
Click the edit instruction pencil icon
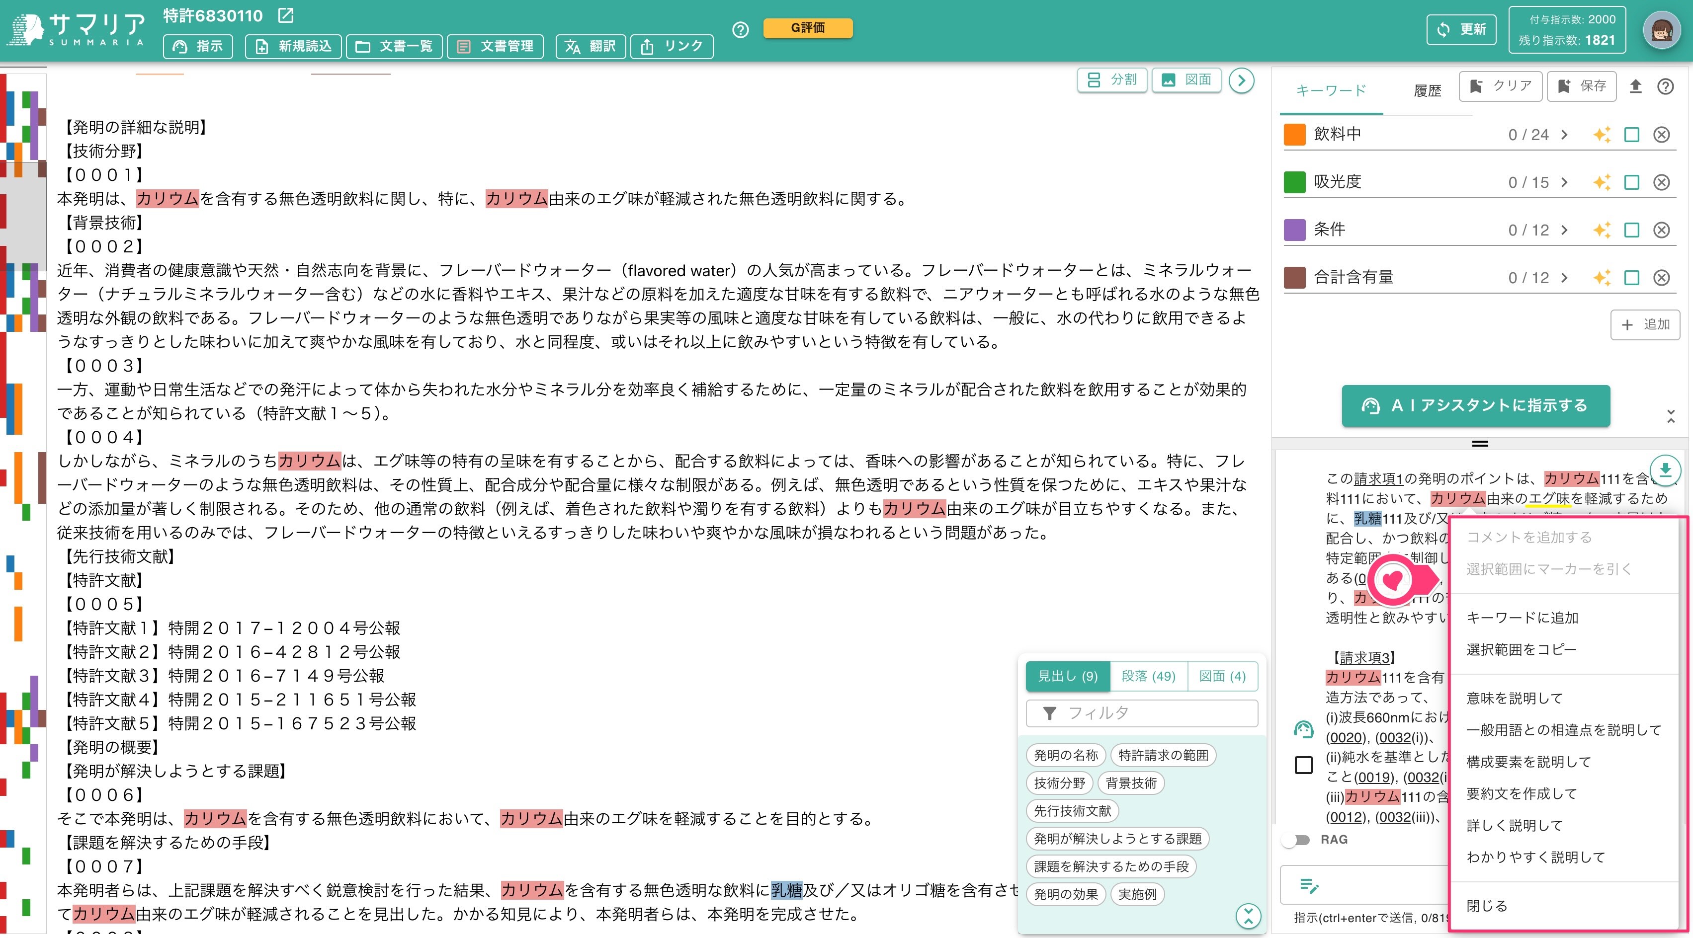point(1309,885)
